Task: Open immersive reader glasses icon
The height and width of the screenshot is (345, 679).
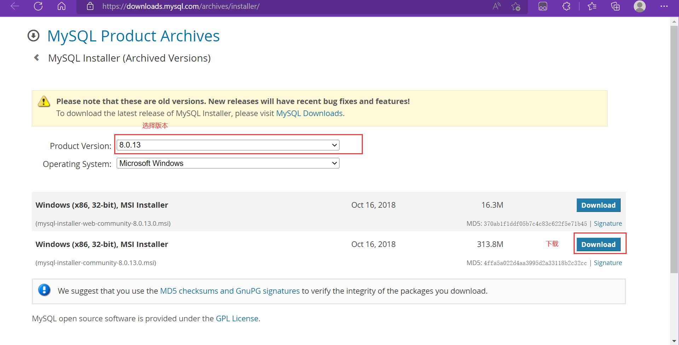Action: click(x=543, y=6)
